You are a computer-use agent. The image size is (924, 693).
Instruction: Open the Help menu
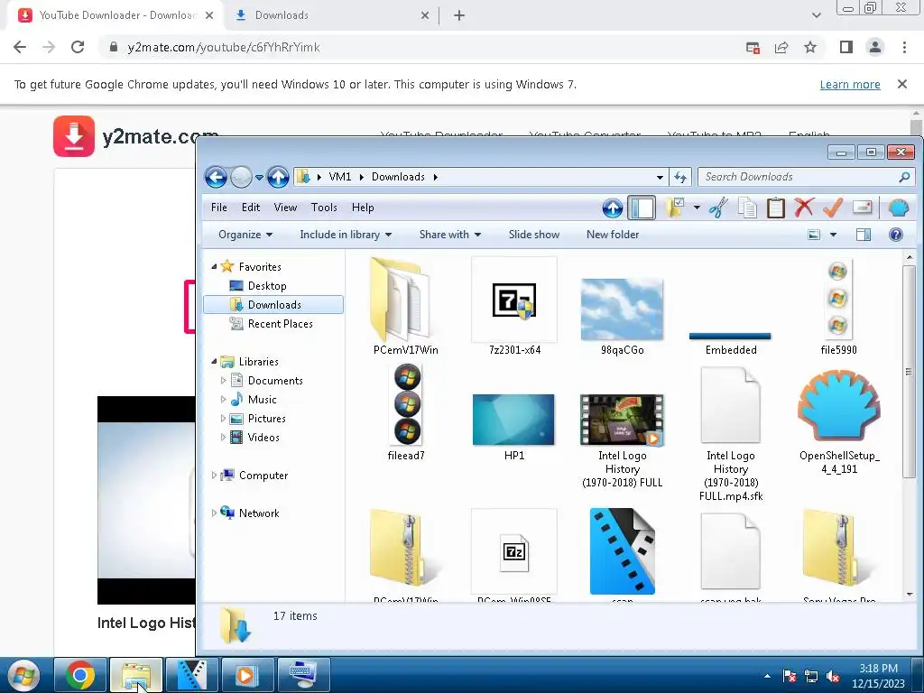point(363,208)
